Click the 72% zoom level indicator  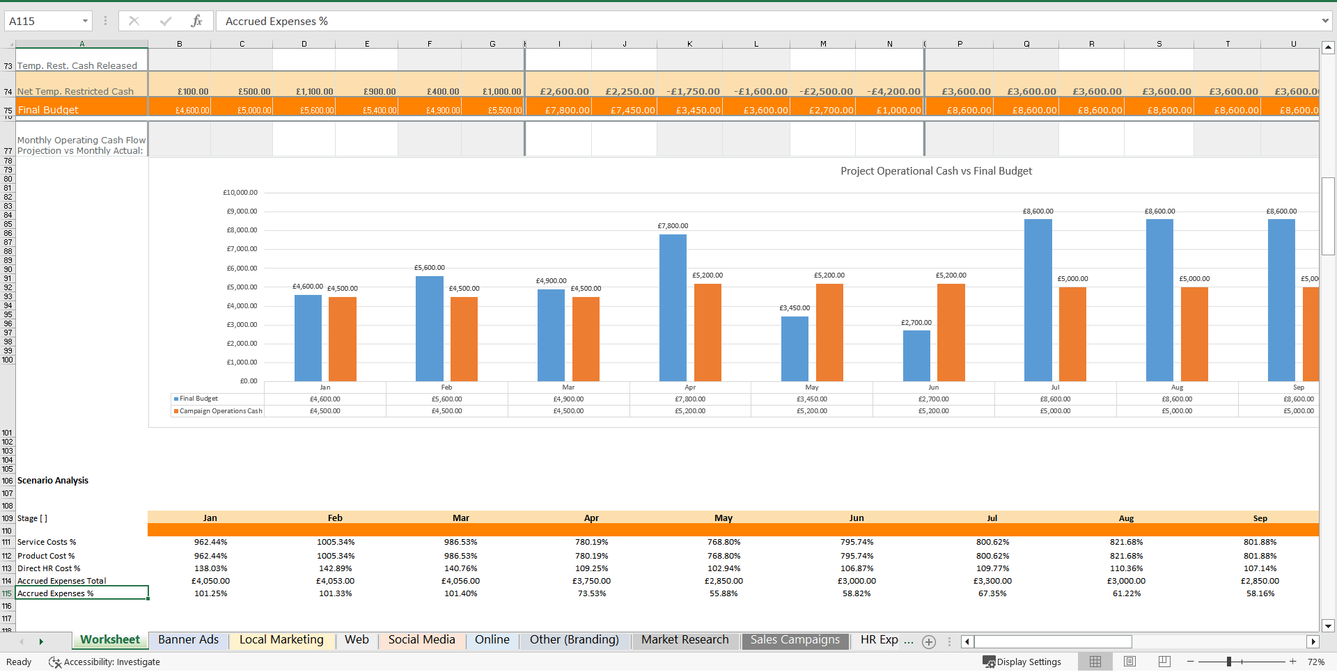pyautogui.click(x=1316, y=662)
